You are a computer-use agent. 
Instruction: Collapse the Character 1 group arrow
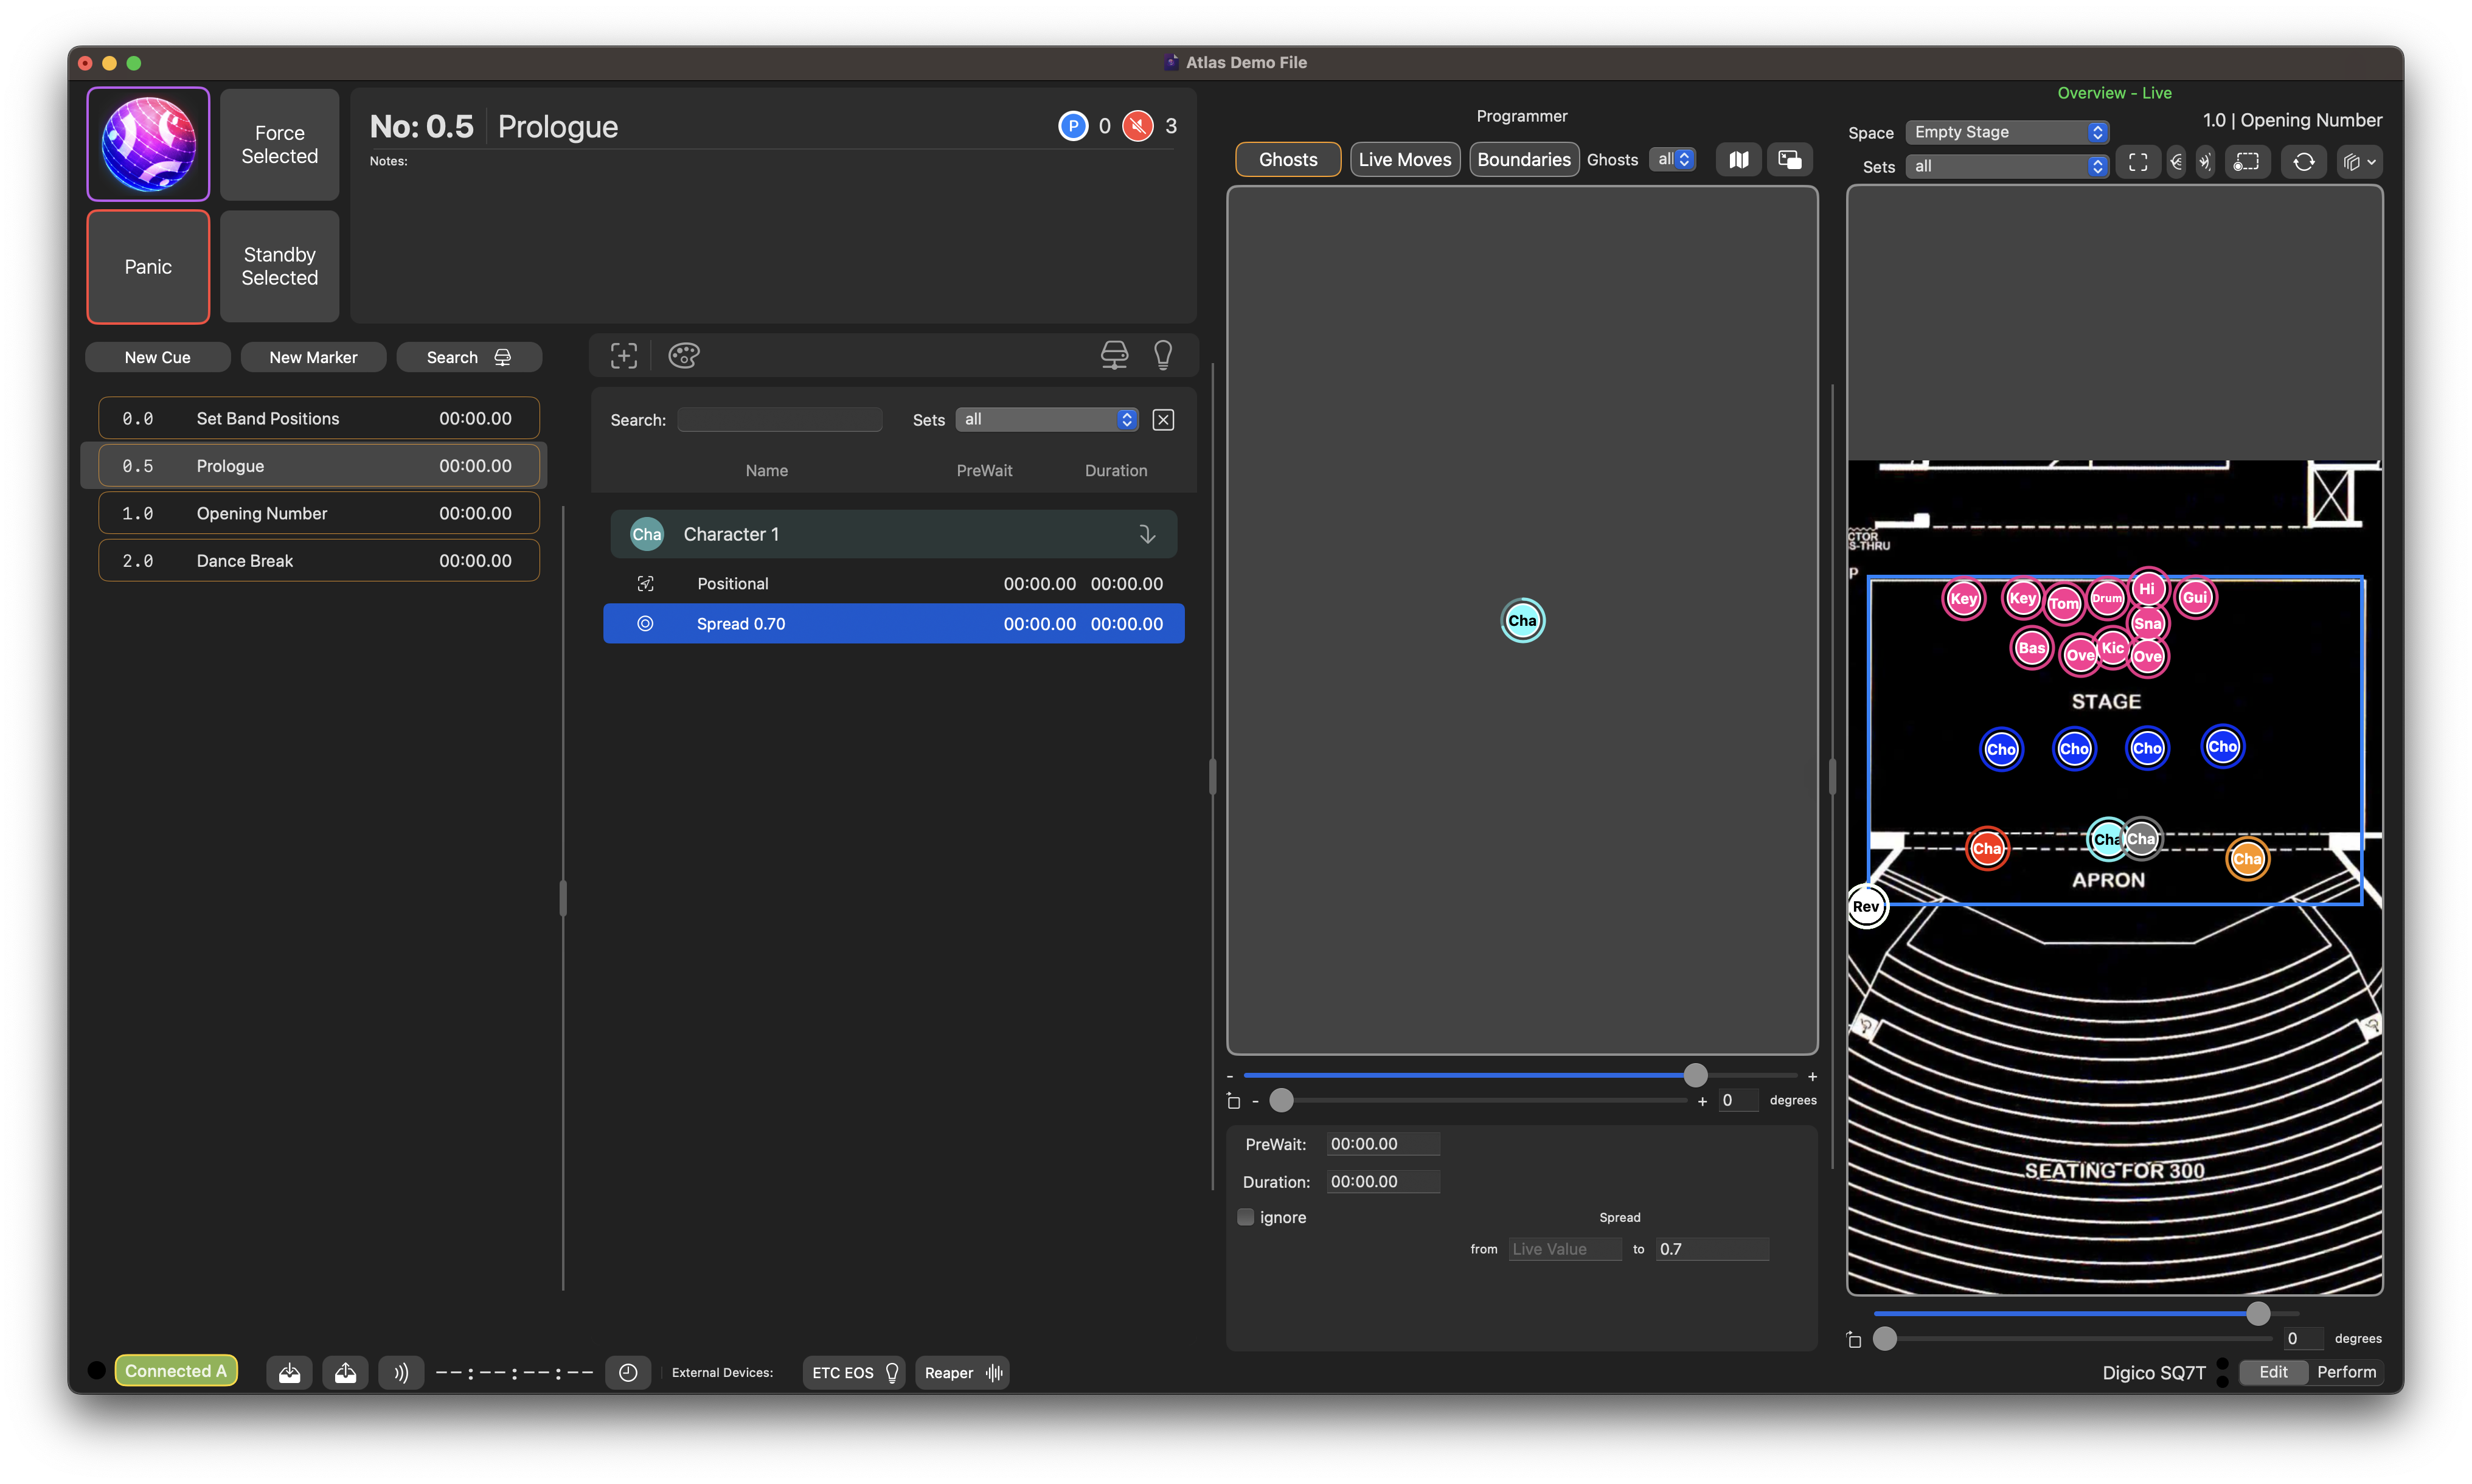[1147, 534]
